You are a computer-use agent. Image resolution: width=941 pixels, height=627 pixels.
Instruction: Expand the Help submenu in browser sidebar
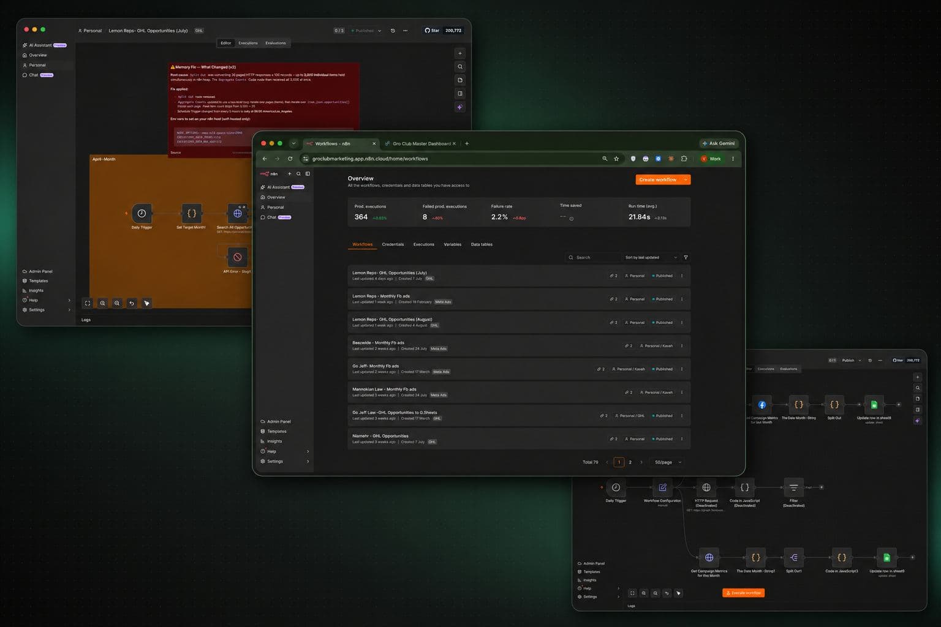[x=308, y=451]
